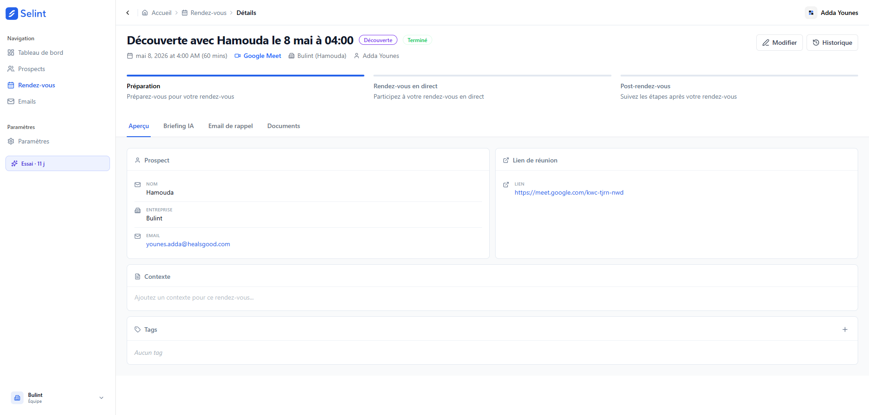
Task: Click the building icon next to Bulint (Hamouda)
Action: point(291,56)
